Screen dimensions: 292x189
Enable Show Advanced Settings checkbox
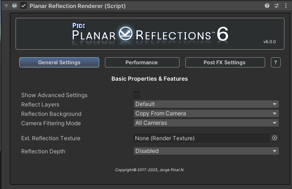137,95
